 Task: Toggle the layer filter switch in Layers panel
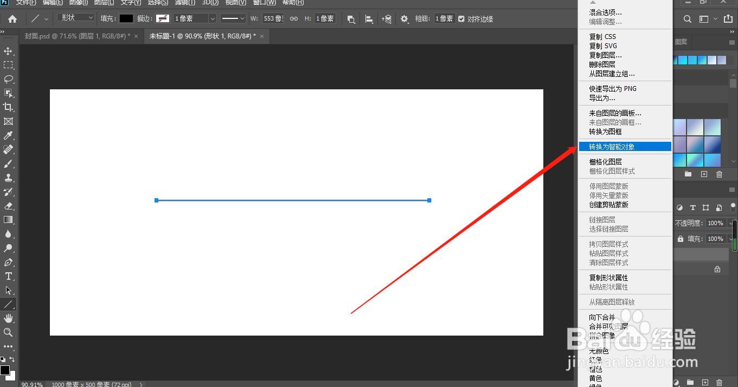coord(733,207)
